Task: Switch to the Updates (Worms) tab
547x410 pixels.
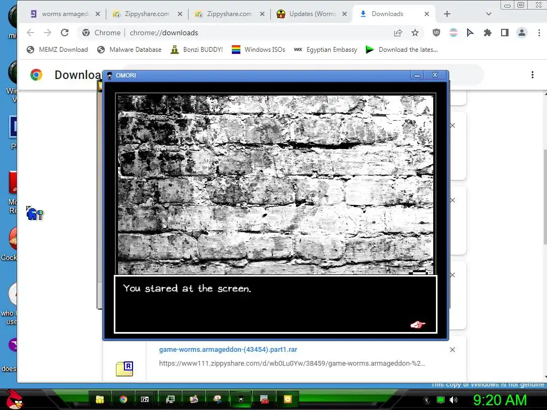Action: click(x=312, y=14)
